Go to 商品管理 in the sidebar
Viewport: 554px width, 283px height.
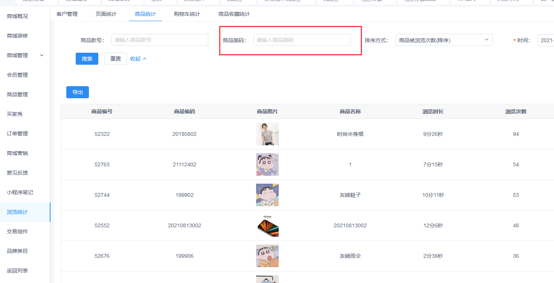coord(17,94)
